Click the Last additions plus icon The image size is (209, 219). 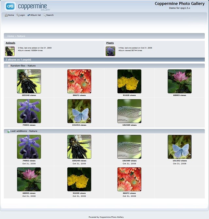click(x=9, y=131)
